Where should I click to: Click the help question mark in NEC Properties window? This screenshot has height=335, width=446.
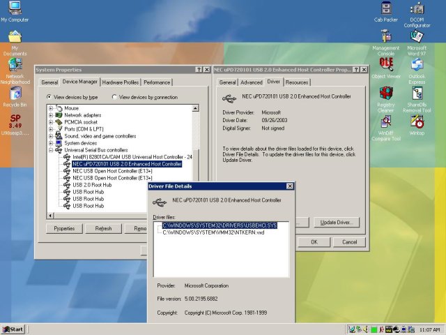pos(356,70)
